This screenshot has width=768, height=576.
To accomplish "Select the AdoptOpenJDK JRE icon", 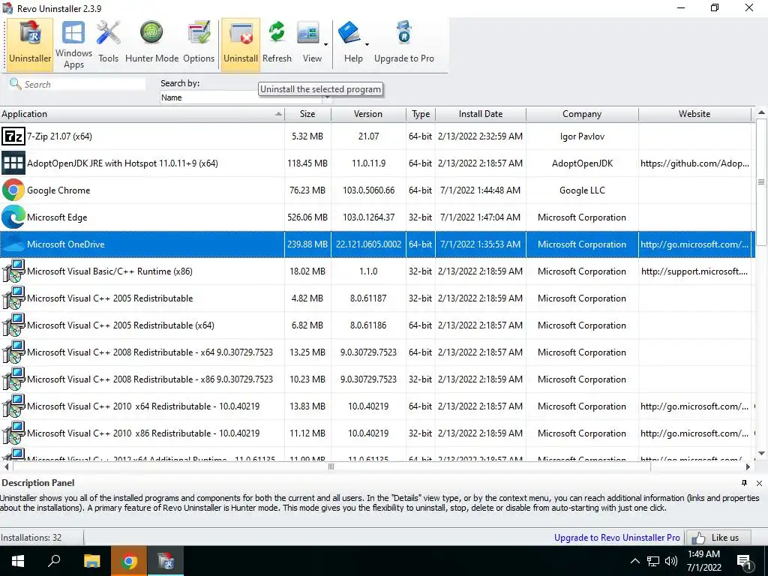I will pos(13,163).
